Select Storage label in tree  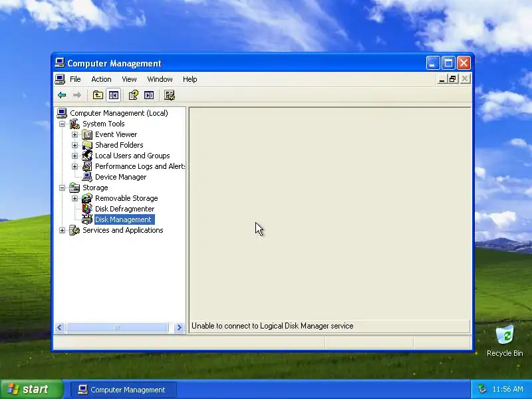[x=95, y=188]
